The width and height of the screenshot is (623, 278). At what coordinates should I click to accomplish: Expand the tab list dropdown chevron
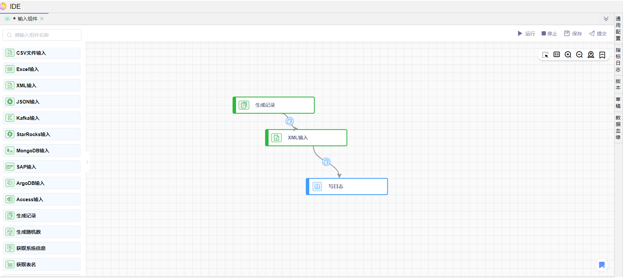606,19
